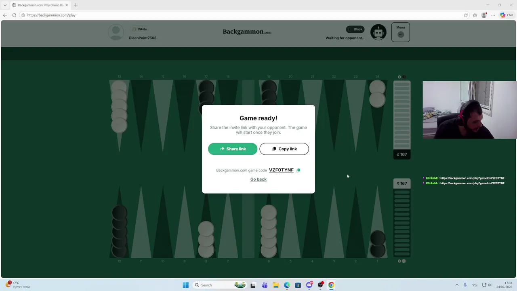Copy the game code with the green icon
The width and height of the screenshot is (517, 291).
298,170
